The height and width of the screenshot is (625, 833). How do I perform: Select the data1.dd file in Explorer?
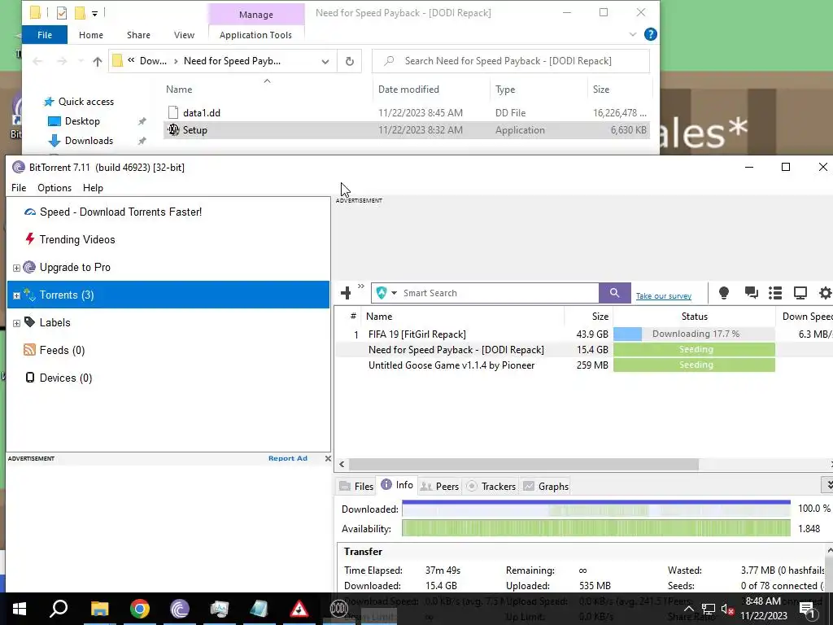[x=407, y=112]
